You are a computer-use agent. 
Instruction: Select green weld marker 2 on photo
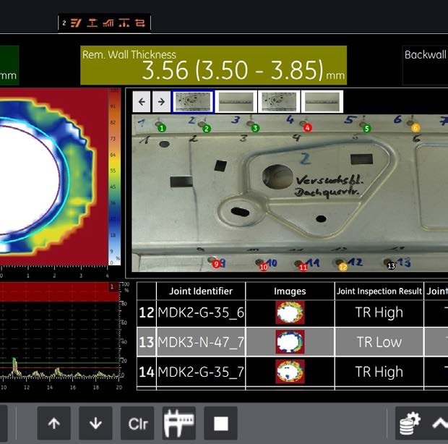click(207, 129)
